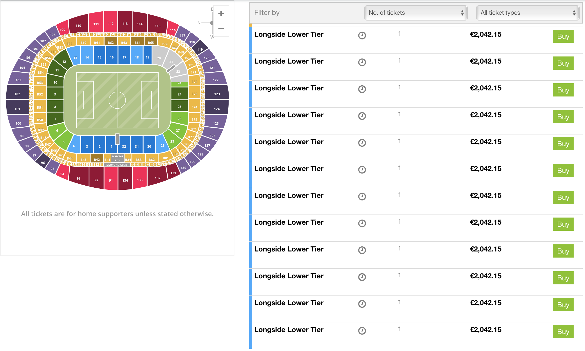Open the All ticket types dropdown

pyautogui.click(x=528, y=13)
